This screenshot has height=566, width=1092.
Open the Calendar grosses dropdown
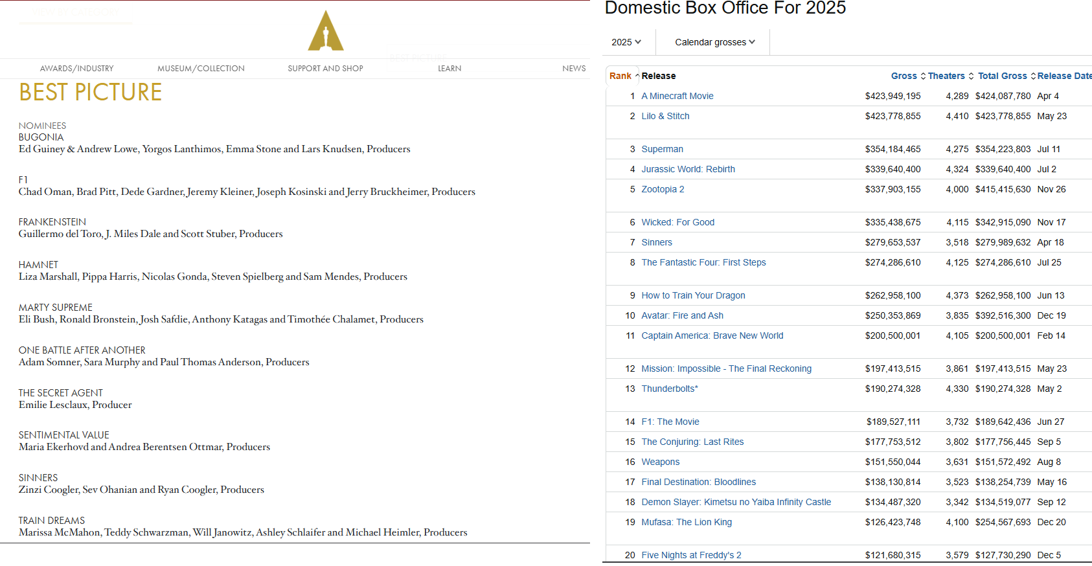pos(715,42)
